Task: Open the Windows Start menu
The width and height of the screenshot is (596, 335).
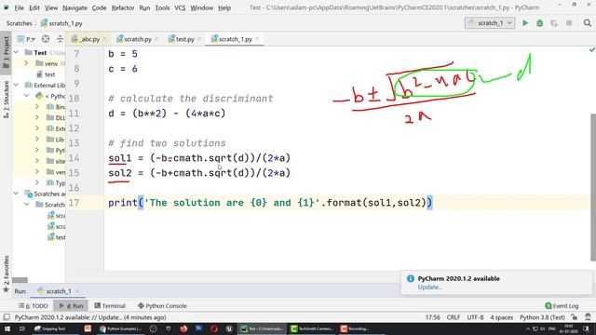Action: click(7, 328)
